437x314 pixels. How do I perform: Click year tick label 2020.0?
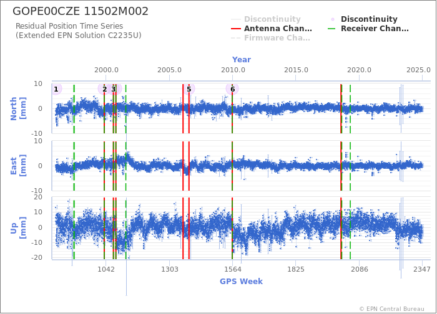359,70
